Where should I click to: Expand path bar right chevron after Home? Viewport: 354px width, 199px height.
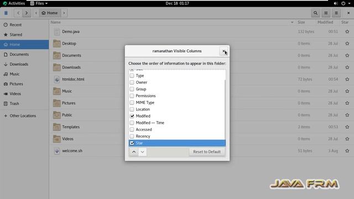(x=64, y=13)
